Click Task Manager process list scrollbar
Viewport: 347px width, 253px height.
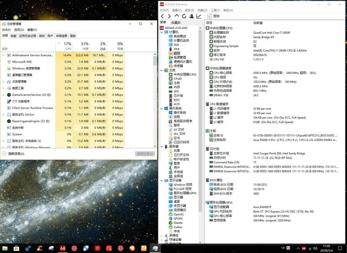coord(155,100)
